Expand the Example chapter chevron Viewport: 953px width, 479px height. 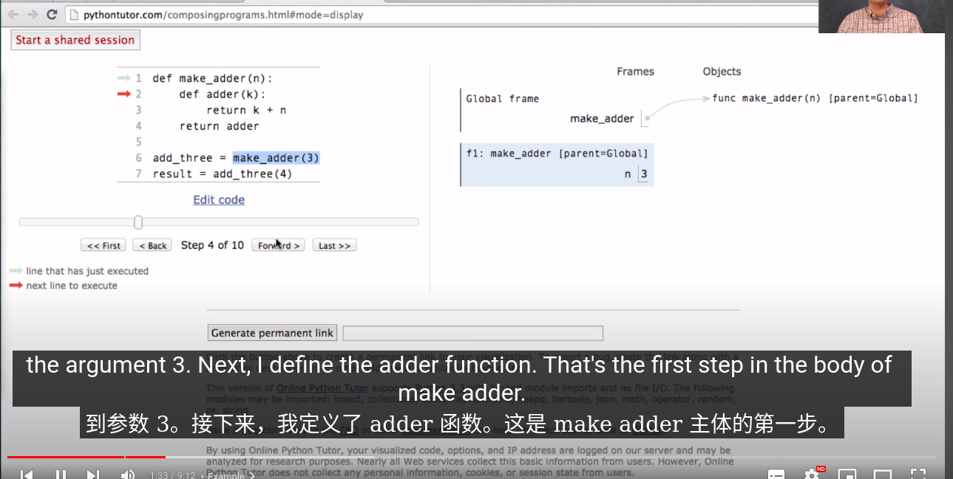(x=251, y=475)
